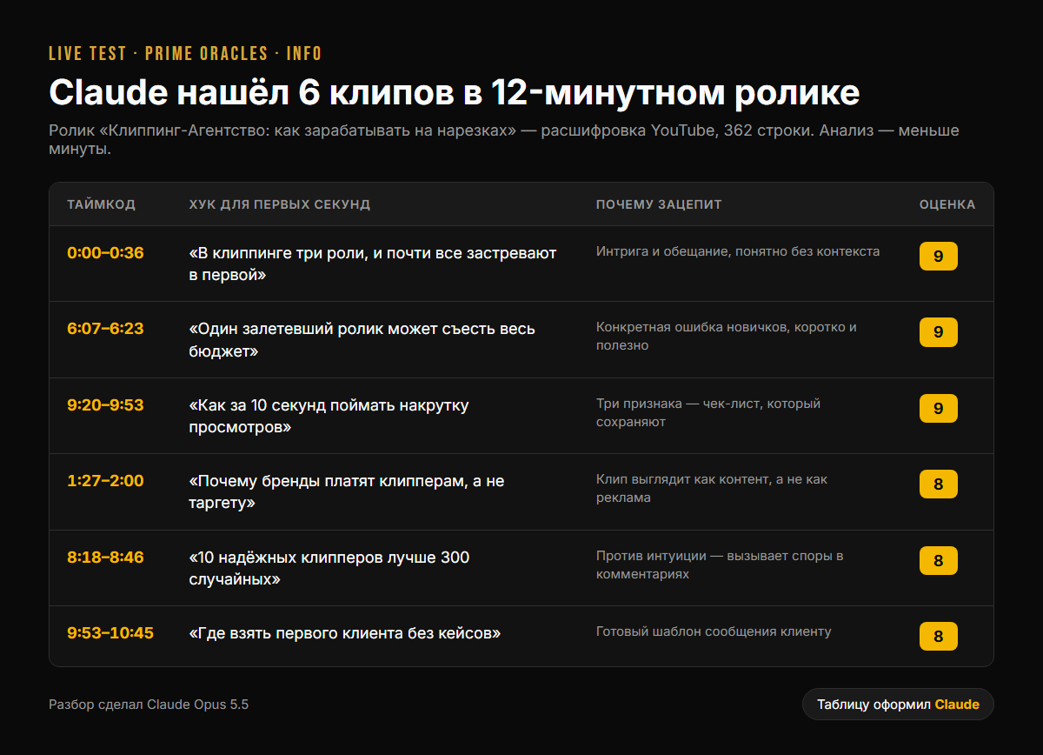Viewport: 1043px width, 755px height.
Task: Click reason 'Конкретная ошибка новичков, коротко и полезно'
Action: tap(727, 336)
